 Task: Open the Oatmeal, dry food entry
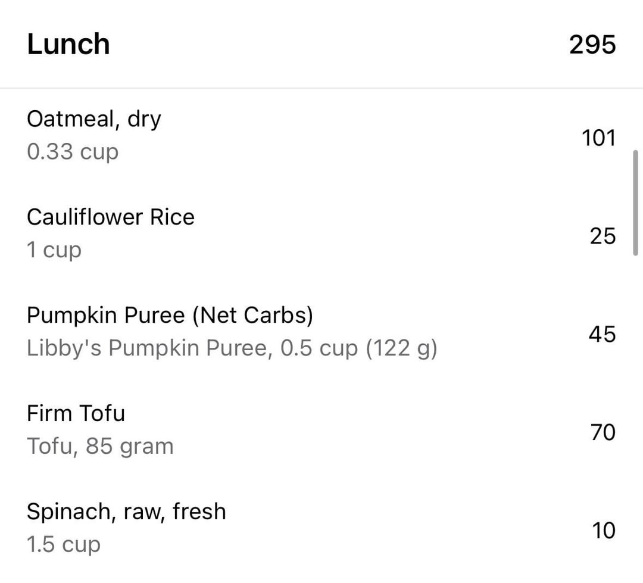click(93, 119)
